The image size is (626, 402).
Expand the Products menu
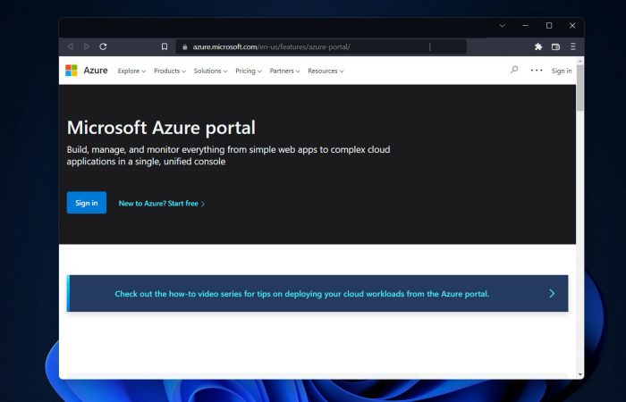pos(170,71)
